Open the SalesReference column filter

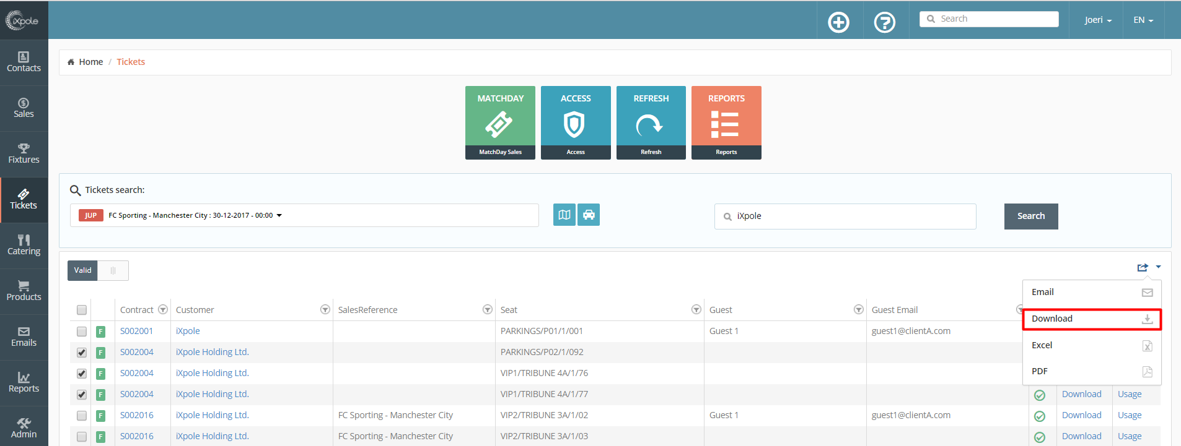tap(488, 309)
